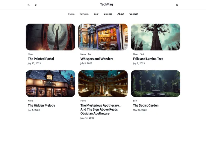The height and width of the screenshot is (153, 206).
Task: Click the July 8, 2023 date
Action: (x=139, y=63)
